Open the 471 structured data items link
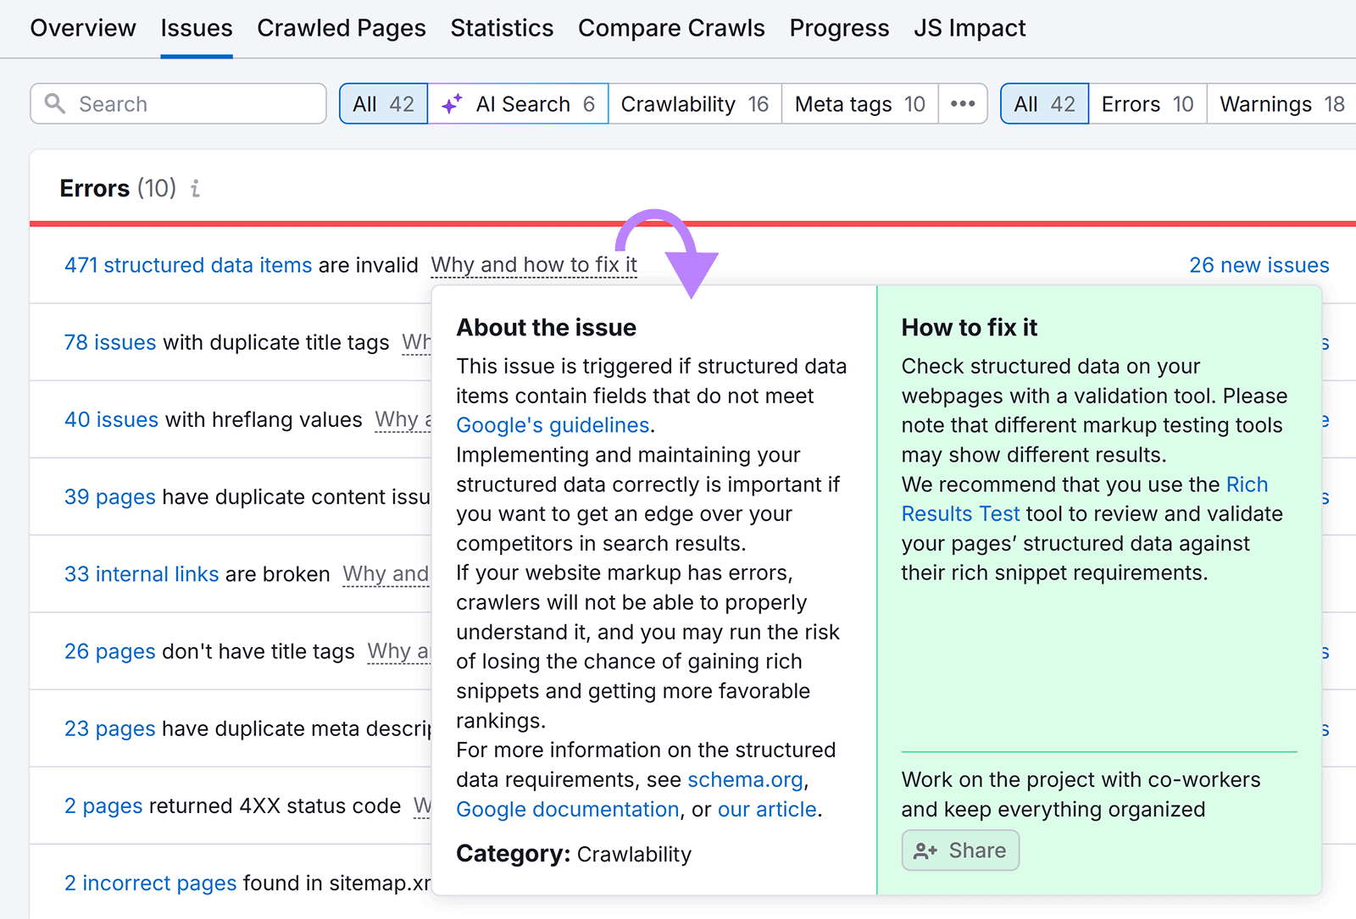 (x=187, y=264)
